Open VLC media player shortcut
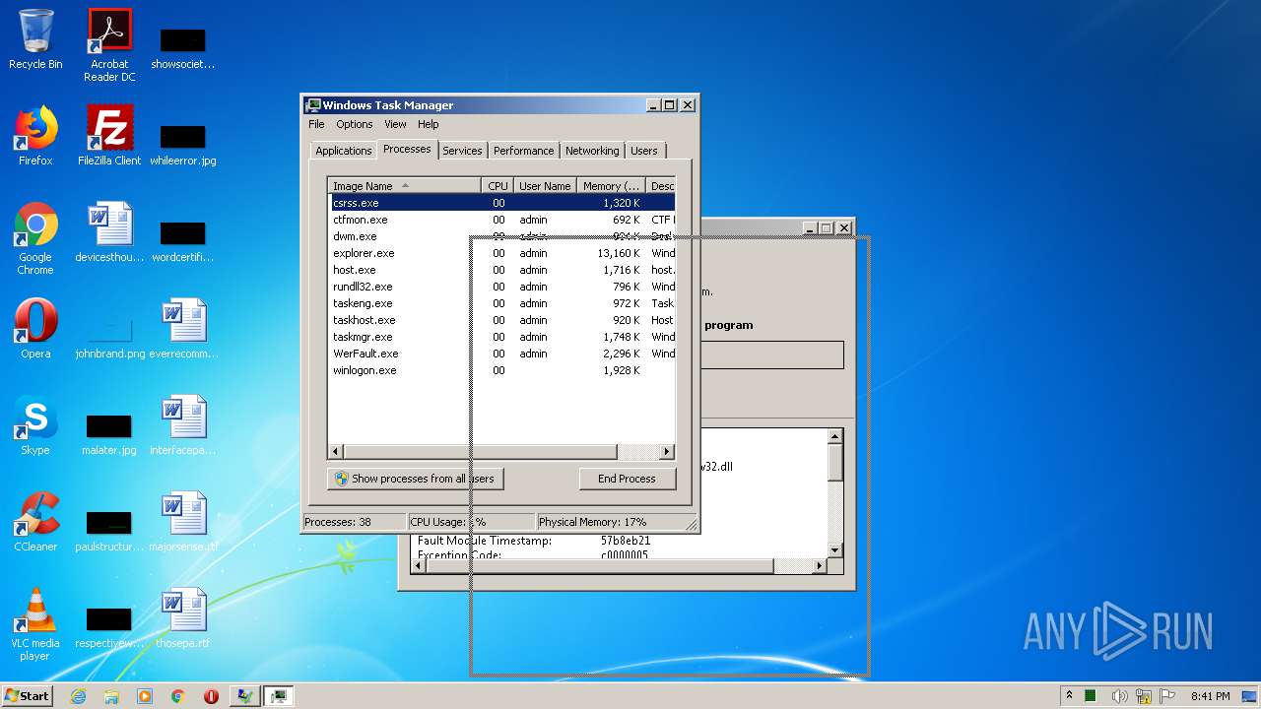The image size is (1261, 709). point(35,624)
